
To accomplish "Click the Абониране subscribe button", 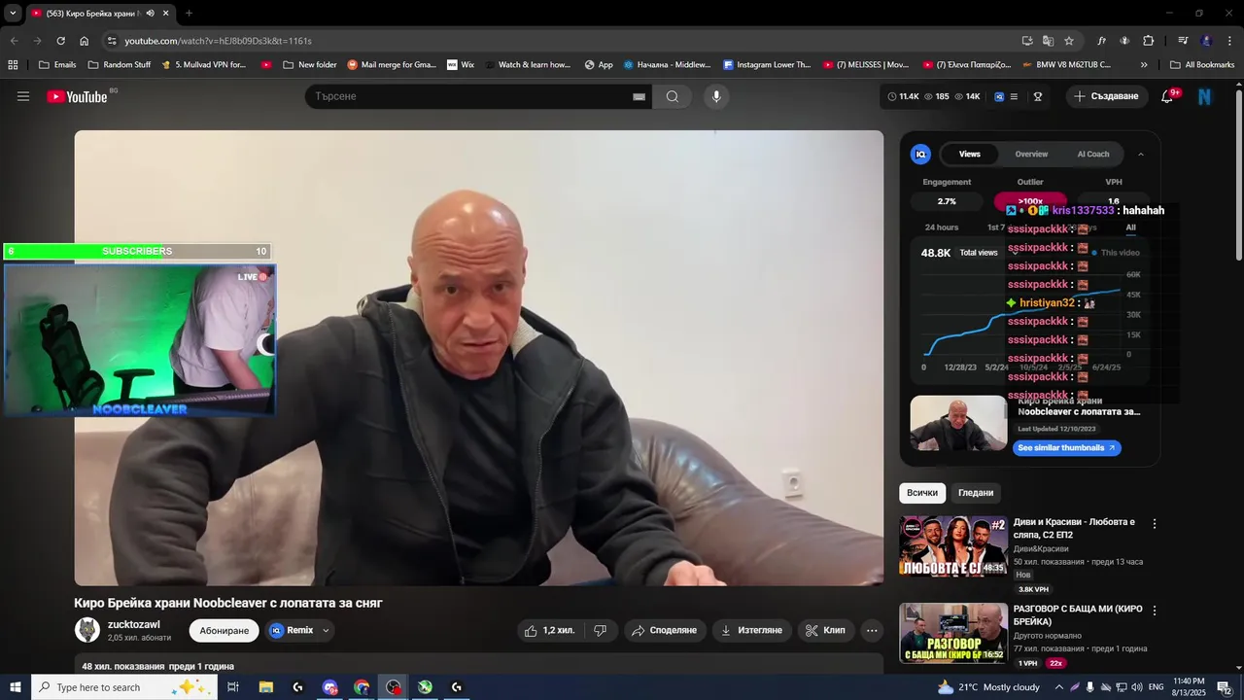I will 225,630.
